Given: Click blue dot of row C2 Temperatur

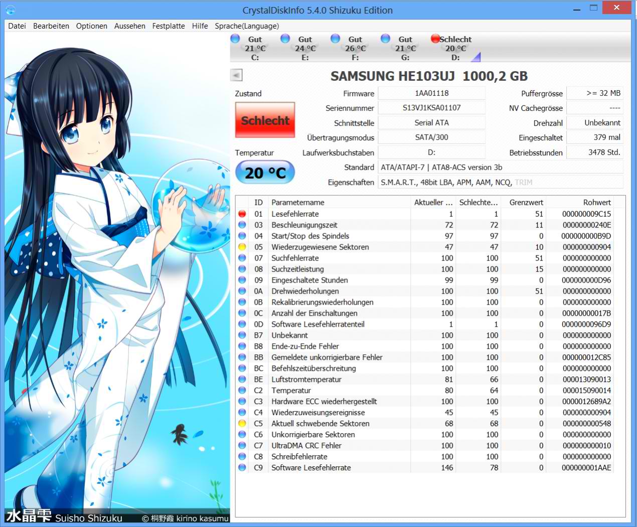Looking at the screenshot, I should coord(242,390).
